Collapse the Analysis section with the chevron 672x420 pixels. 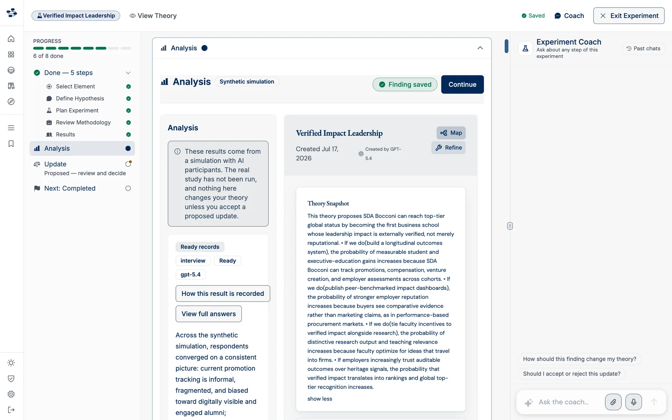(480, 48)
